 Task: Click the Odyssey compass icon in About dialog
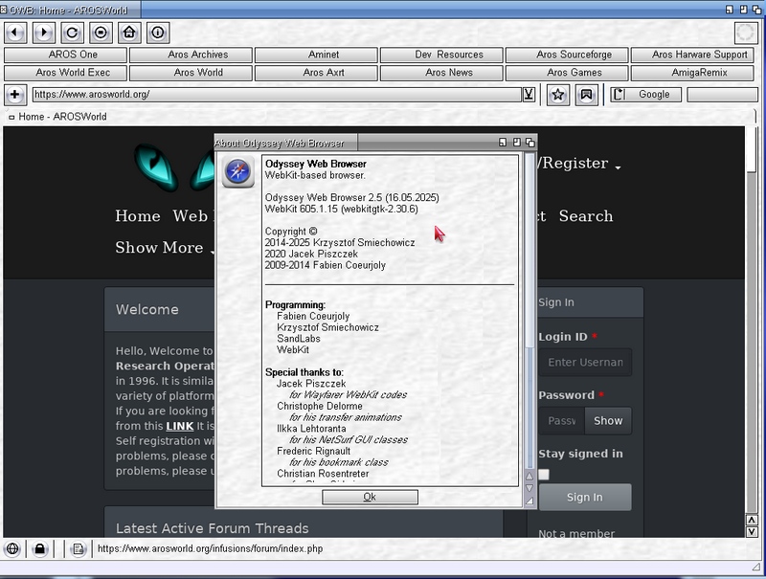pos(237,171)
